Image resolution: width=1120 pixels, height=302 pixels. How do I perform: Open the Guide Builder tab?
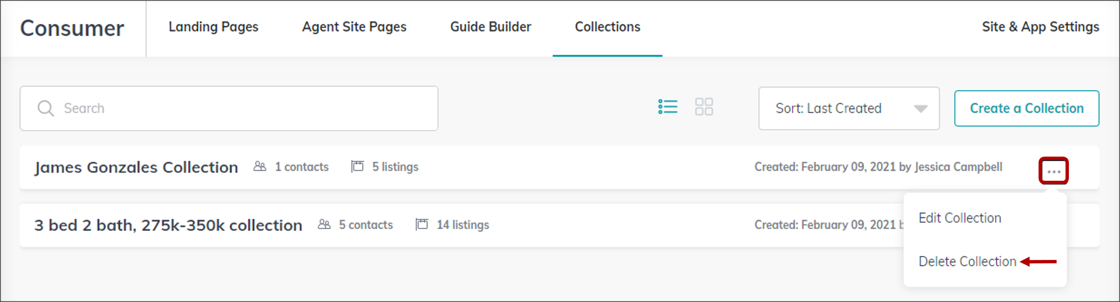click(491, 27)
